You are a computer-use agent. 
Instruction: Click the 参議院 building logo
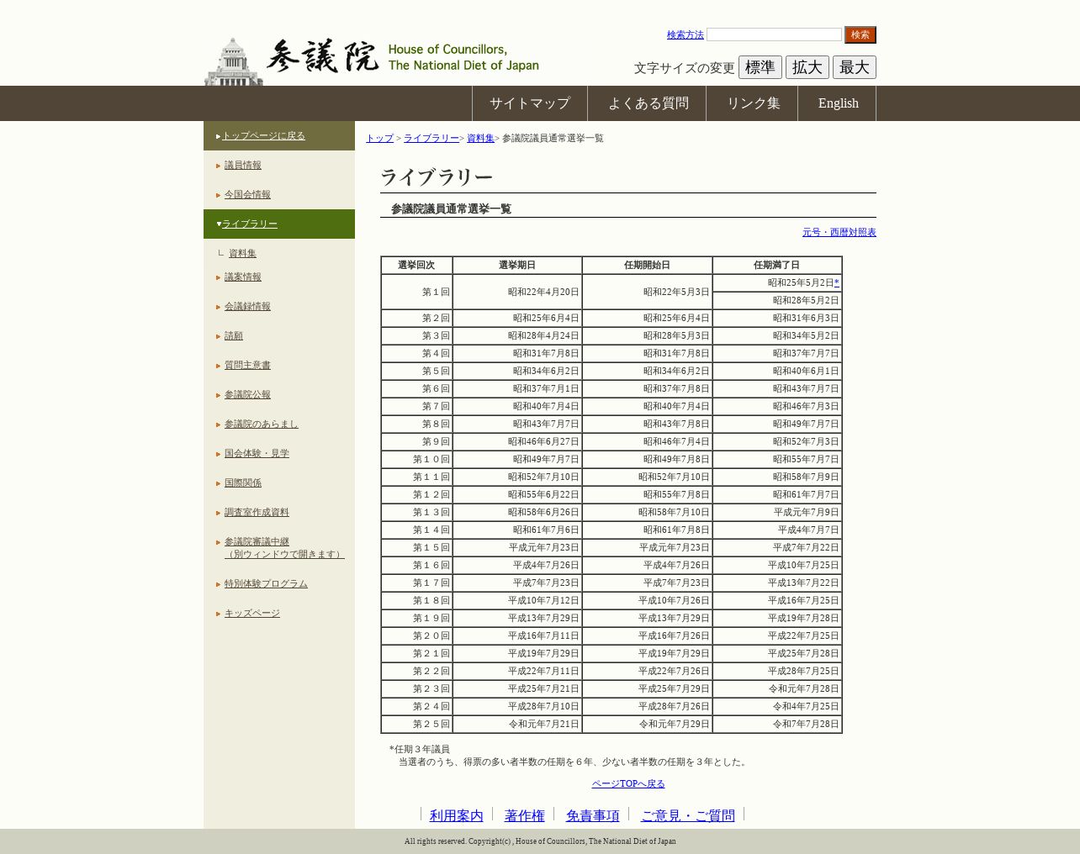coord(234,61)
